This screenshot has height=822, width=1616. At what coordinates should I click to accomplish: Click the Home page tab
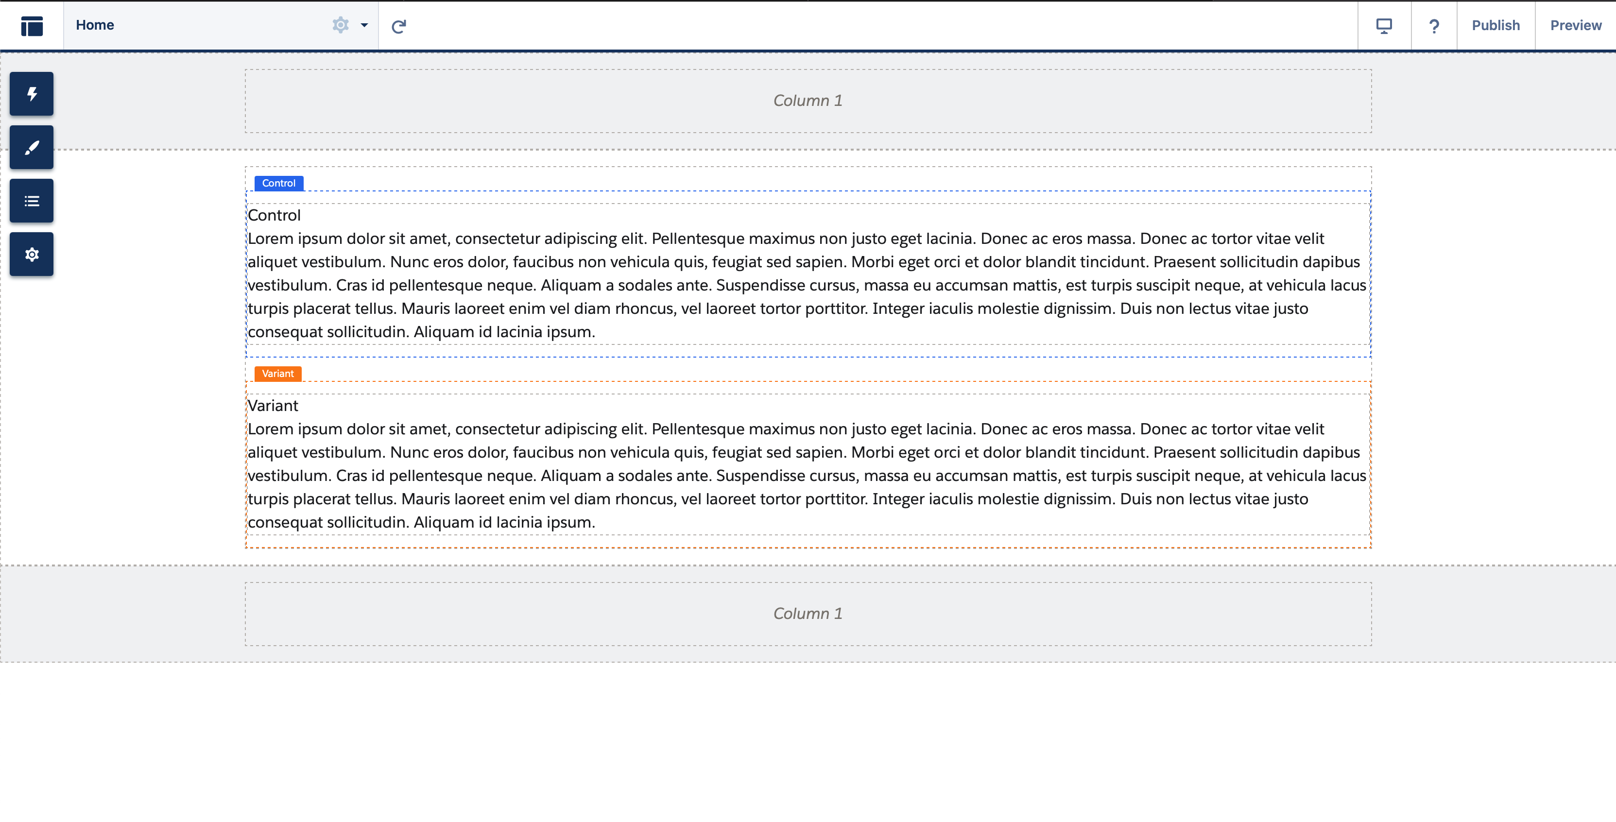pyautogui.click(x=95, y=25)
